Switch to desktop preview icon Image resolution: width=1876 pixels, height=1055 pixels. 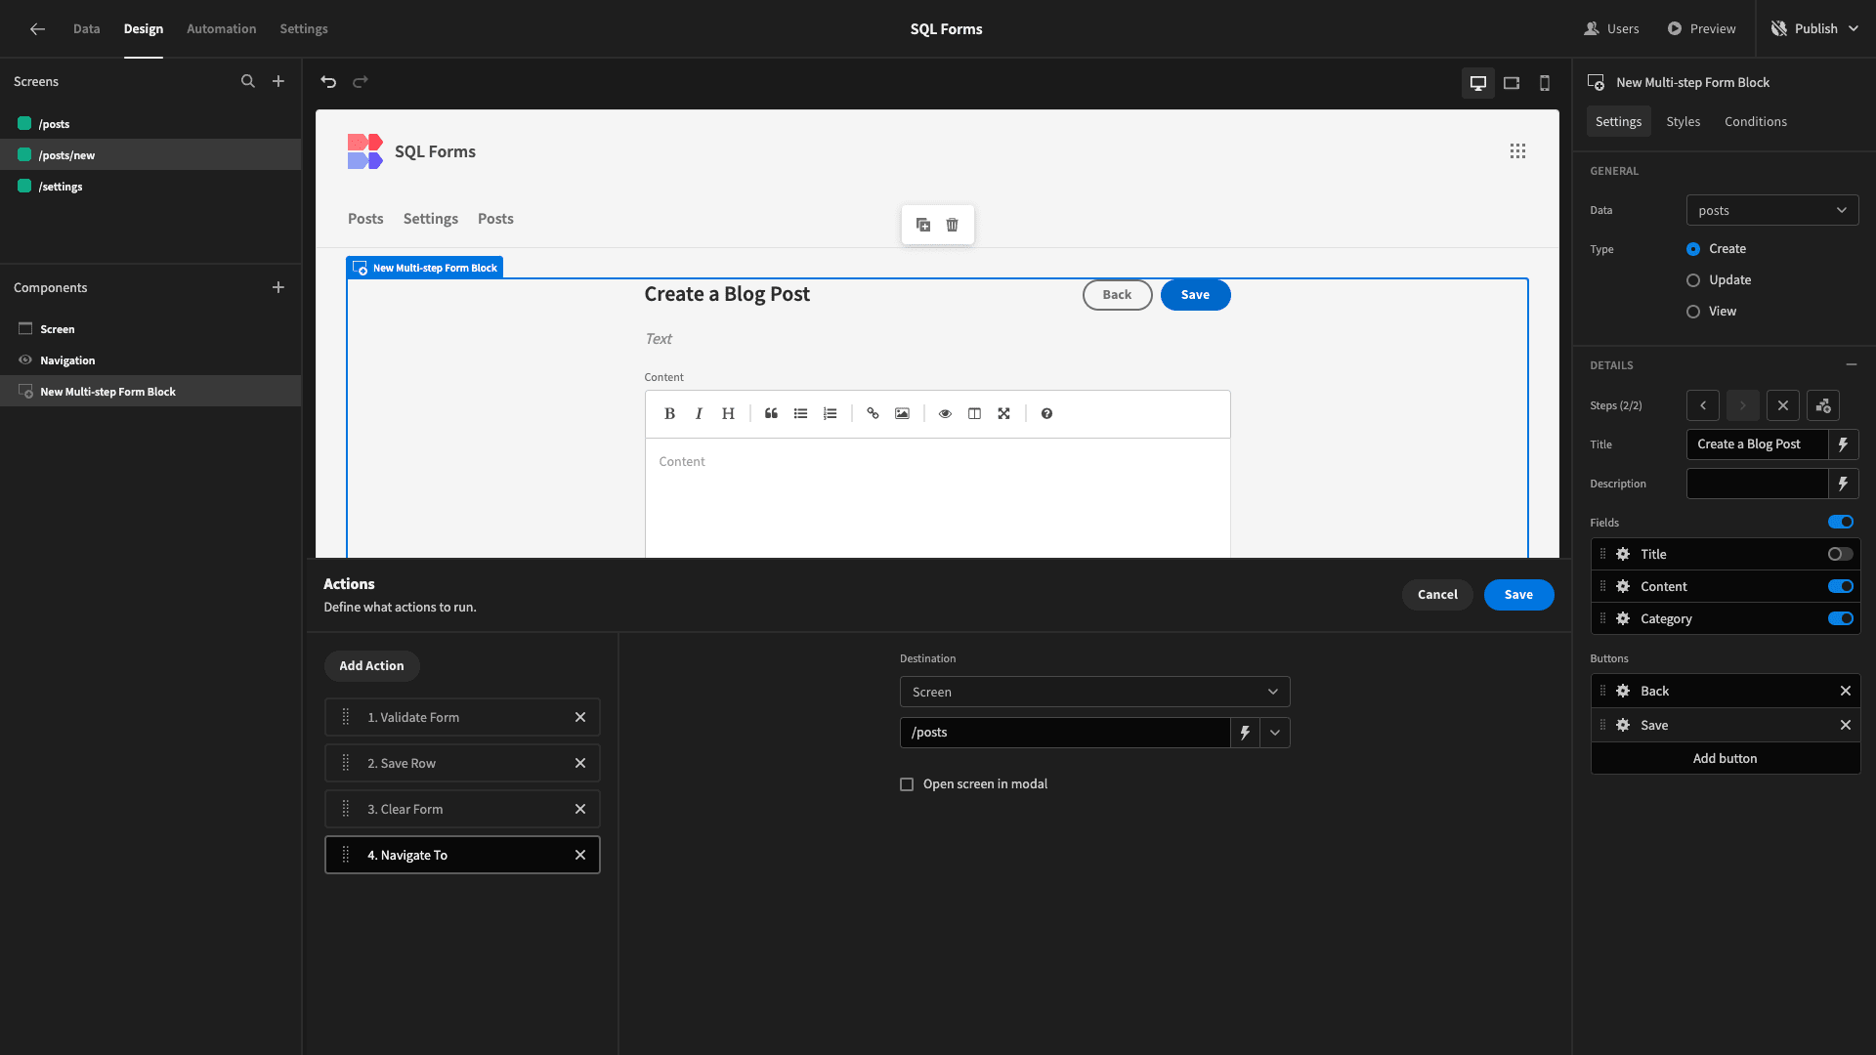click(x=1478, y=83)
